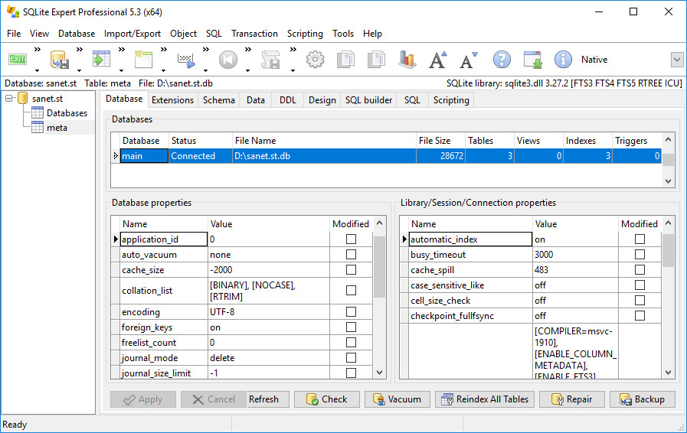Check the Modified box for busy_timeout
Image resolution: width=687 pixels, height=433 pixels.
click(x=640, y=255)
